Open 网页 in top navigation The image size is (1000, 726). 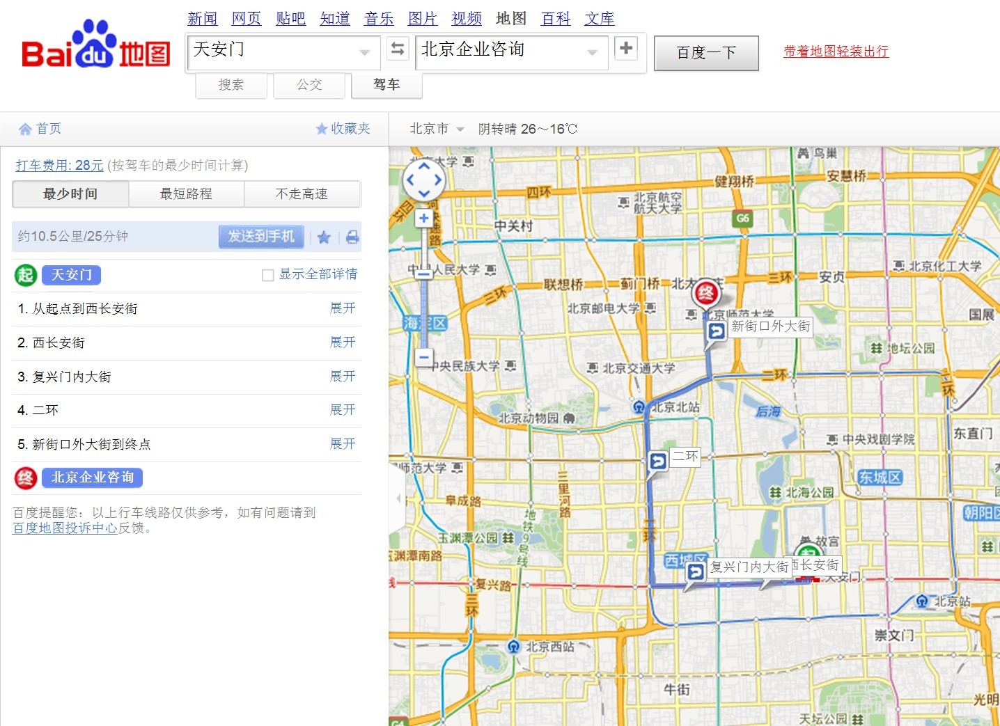click(x=247, y=19)
